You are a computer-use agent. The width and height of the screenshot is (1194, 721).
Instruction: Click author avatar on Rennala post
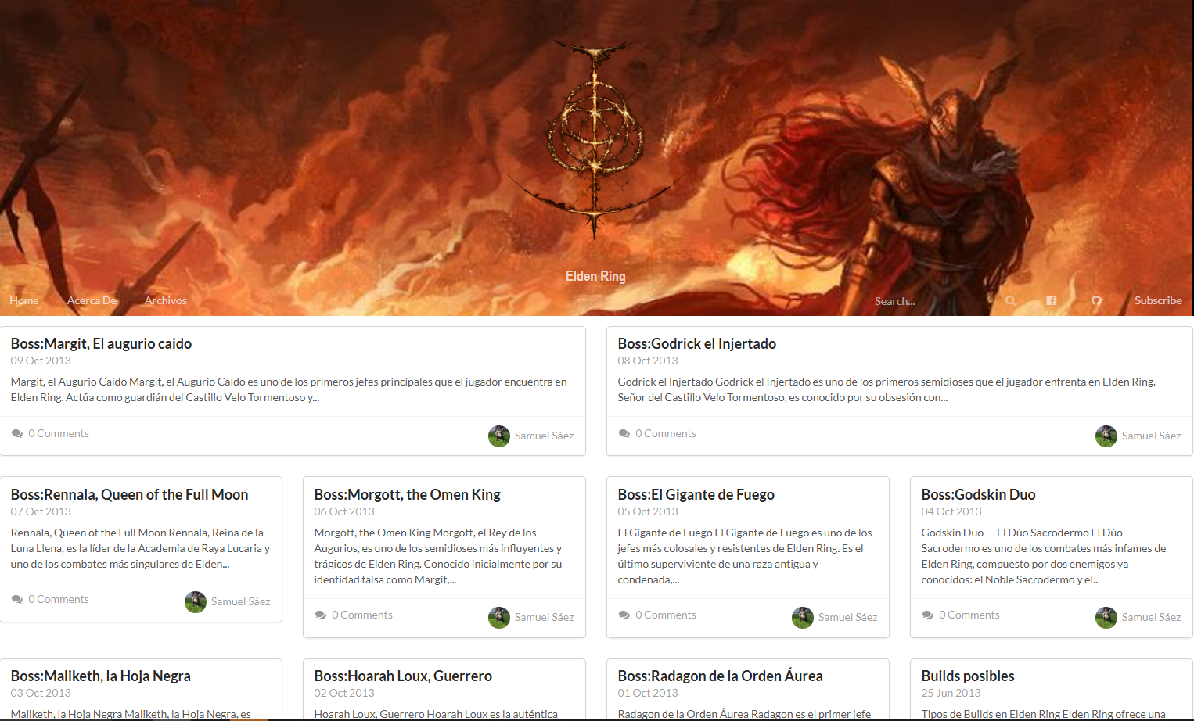click(195, 601)
